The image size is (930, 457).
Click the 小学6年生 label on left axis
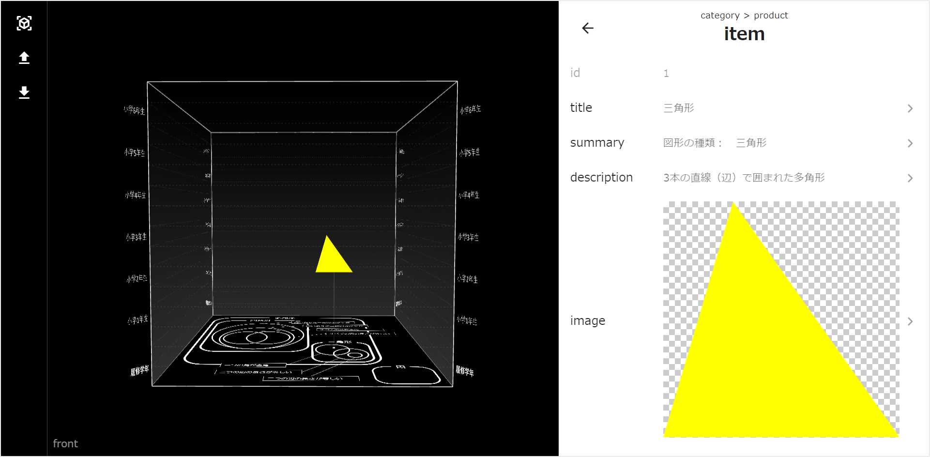pos(134,110)
